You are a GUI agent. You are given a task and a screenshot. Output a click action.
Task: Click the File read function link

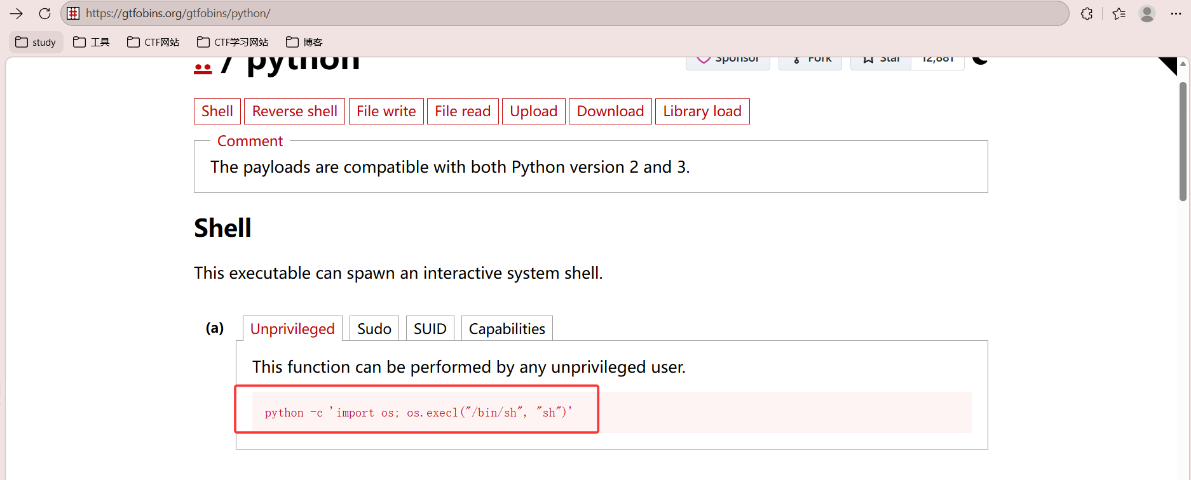pos(462,111)
